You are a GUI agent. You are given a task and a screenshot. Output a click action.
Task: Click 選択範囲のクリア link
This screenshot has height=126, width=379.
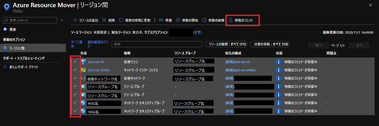pyautogui.click(x=98, y=44)
